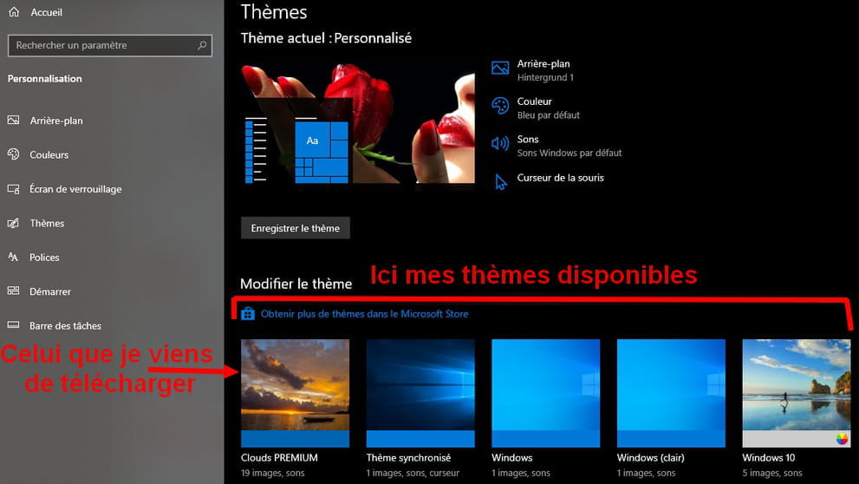Click the Démarrer tiles icon
859x484 pixels.
[14, 291]
